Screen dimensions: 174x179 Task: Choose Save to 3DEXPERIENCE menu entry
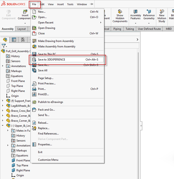67,59
